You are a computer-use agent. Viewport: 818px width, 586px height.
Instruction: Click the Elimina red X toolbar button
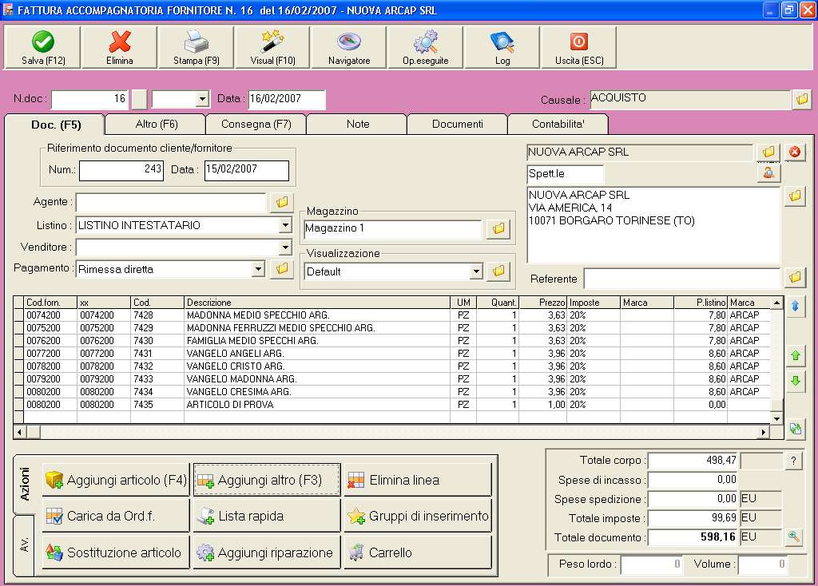click(120, 48)
